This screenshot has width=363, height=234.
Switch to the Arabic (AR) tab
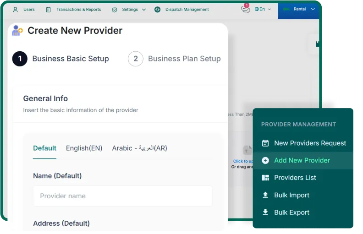point(140,148)
